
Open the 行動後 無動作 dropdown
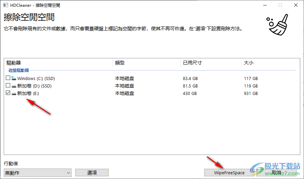coord(38,173)
